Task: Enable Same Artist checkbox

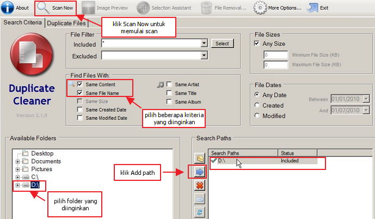Action: pyautogui.click(x=169, y=84)
